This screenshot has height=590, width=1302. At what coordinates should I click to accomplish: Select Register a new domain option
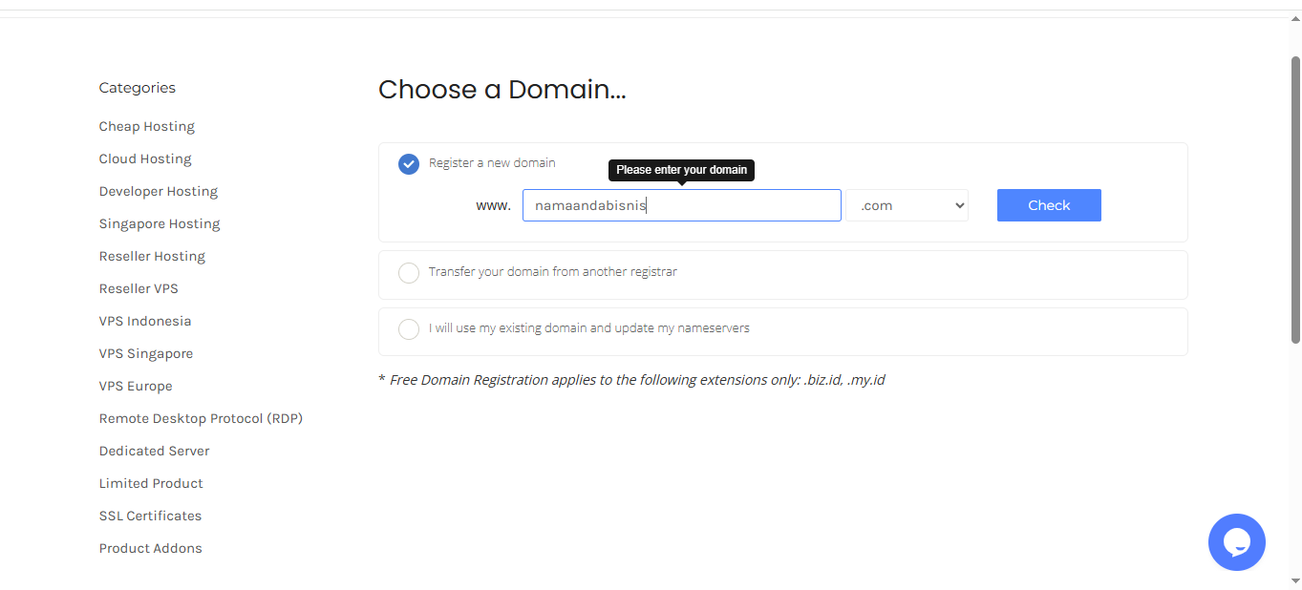pyautogui.click(x=409, y=164)
